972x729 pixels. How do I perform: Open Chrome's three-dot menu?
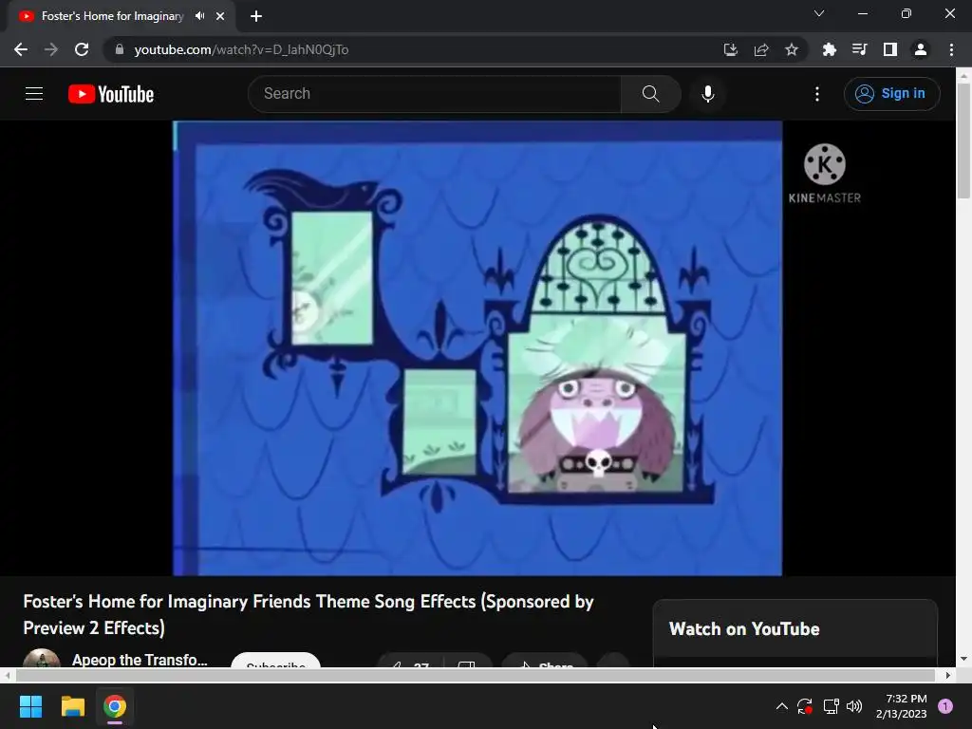coord(951,49)
